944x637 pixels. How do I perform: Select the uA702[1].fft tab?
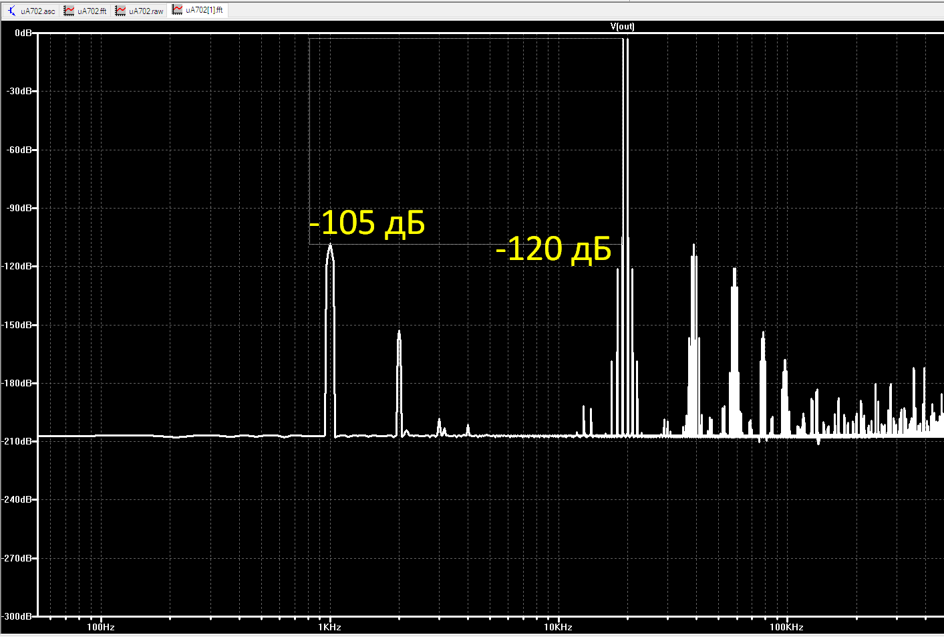tap(198, 10)
